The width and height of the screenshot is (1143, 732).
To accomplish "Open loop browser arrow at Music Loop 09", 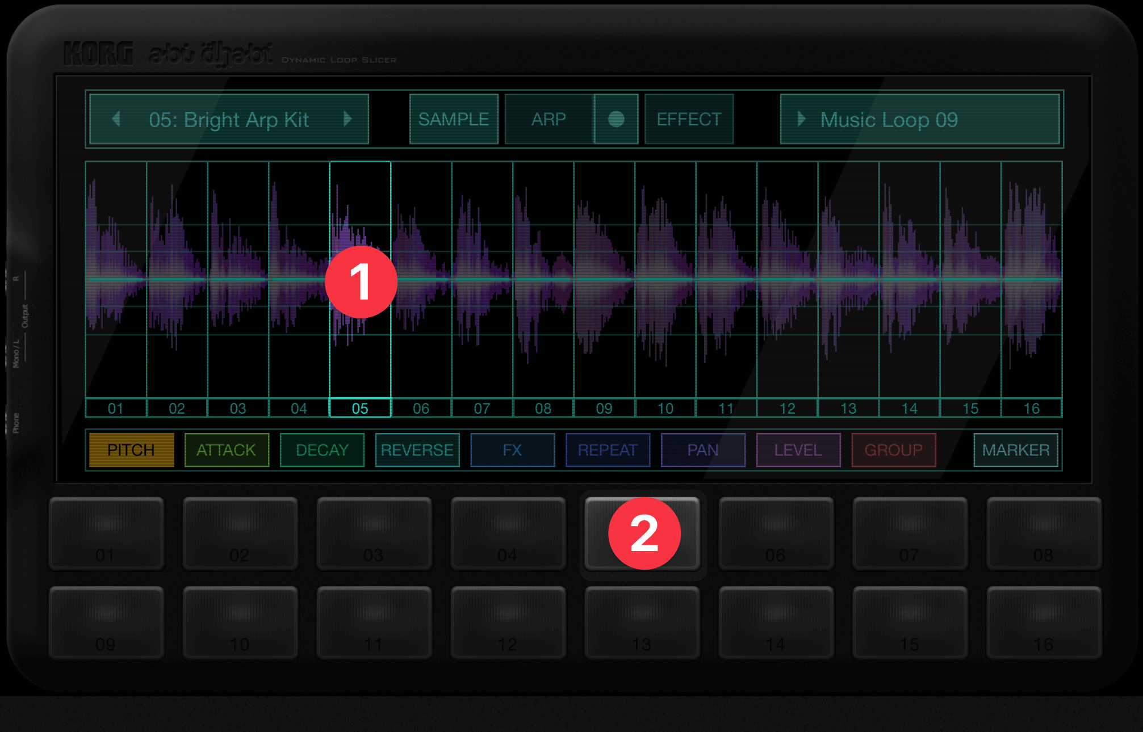I will pyautogui.click(x=801, y=119).
